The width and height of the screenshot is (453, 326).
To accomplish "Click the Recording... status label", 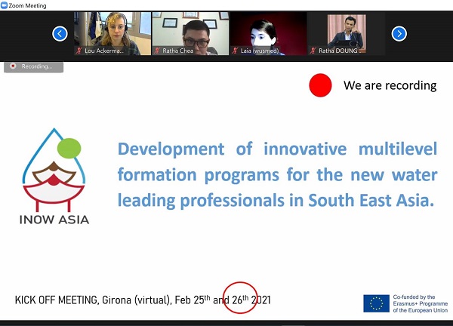I will [x=36, y=66].
